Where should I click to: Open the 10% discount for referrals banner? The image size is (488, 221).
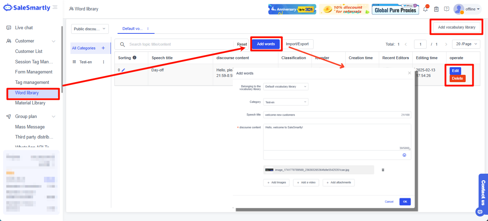point(344,9)
